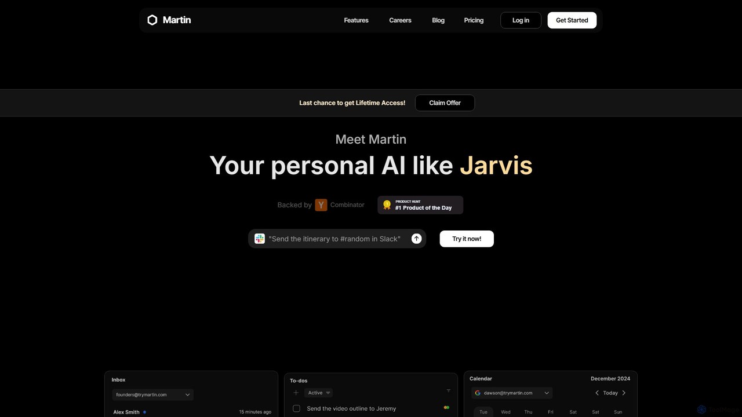Open the Alex Smith email in the Inbox
The image size is (742, 417).
point(126,412)
